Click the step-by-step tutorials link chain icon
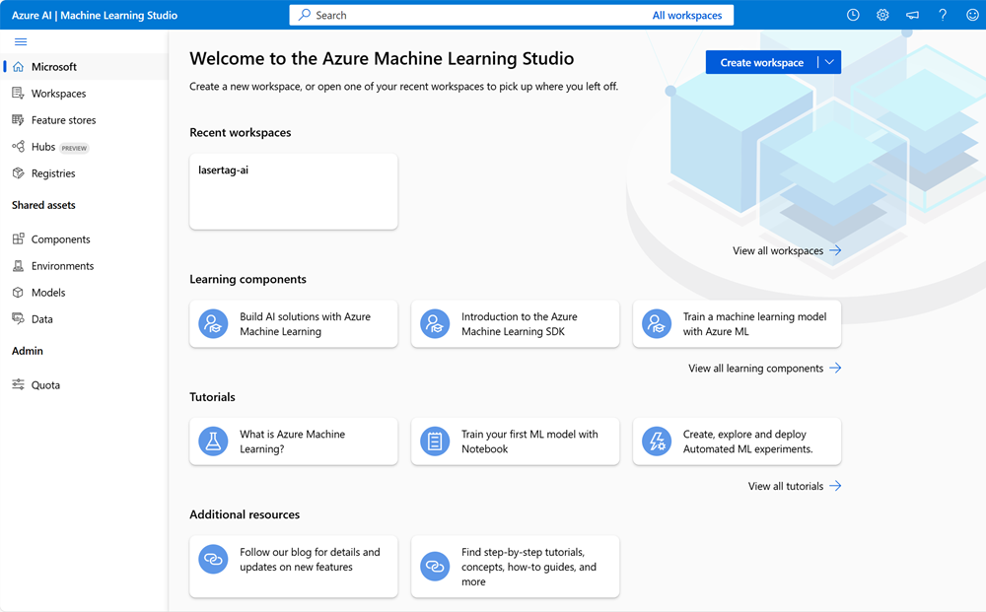 [x=435, y=567]
